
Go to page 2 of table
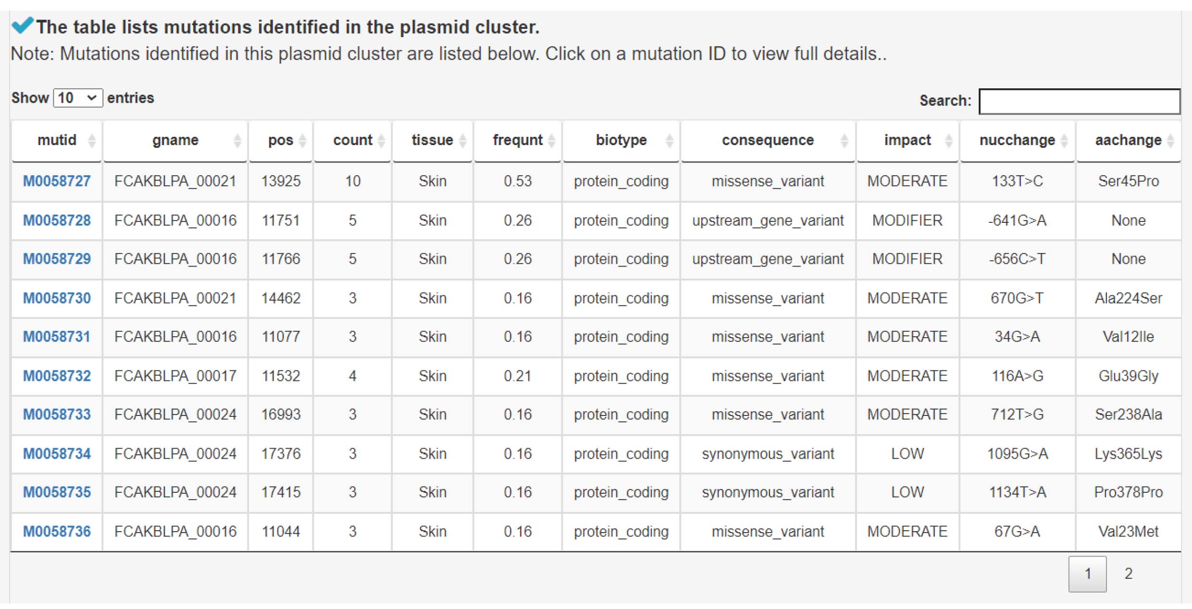coord(1128,573)
